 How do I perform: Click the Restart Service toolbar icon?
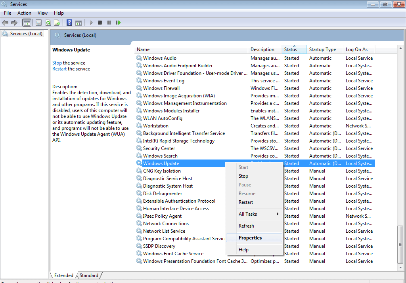click(x=118, y=23)
